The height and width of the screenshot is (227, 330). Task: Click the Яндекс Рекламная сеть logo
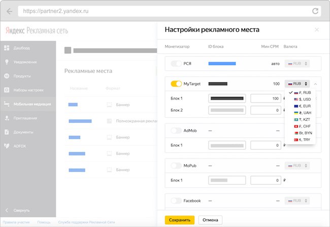[37, 31]
